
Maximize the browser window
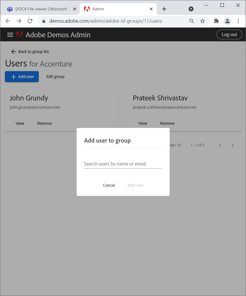coord(222,5)
